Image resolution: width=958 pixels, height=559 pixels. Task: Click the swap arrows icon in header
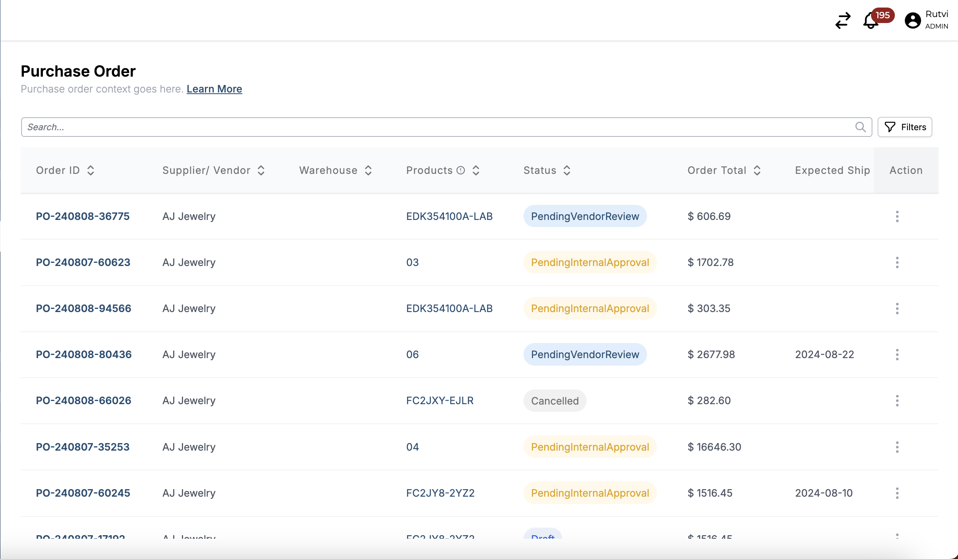click(x=843, y=21)
